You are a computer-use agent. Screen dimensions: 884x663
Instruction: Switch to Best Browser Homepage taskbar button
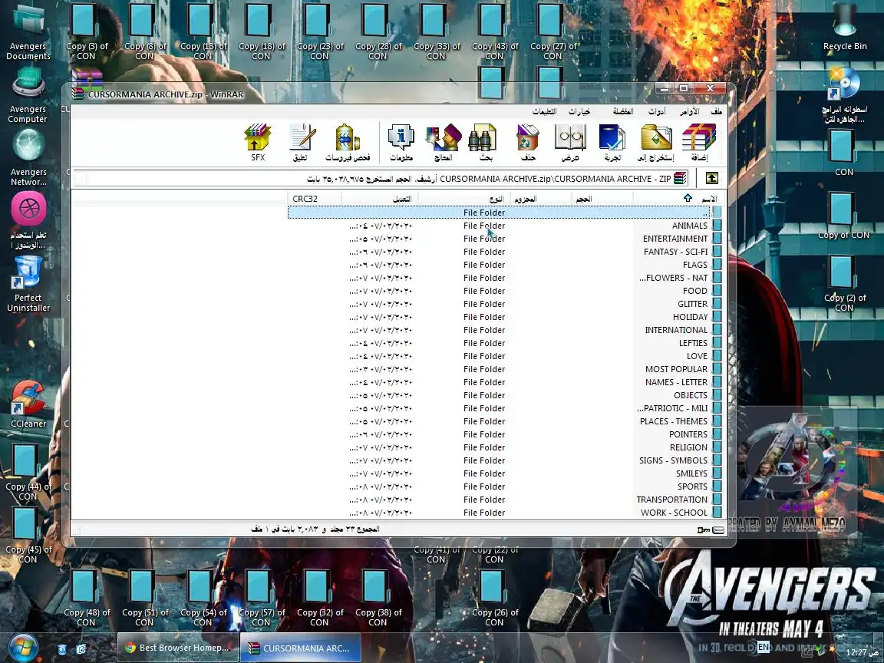(177, 648)
